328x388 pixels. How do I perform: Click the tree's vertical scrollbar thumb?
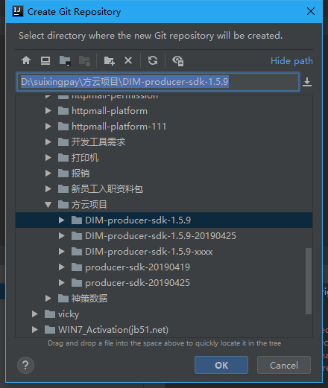(309, 281)
